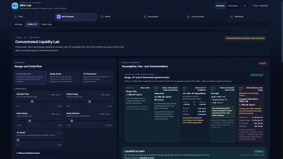283x159 pixels.
Task: Click the Bibliothek tab icon
Action: click(231, 17)
